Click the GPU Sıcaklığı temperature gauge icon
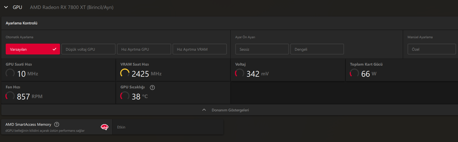The image size is (458, 142). pyautogui.click(x=125, y=96)
